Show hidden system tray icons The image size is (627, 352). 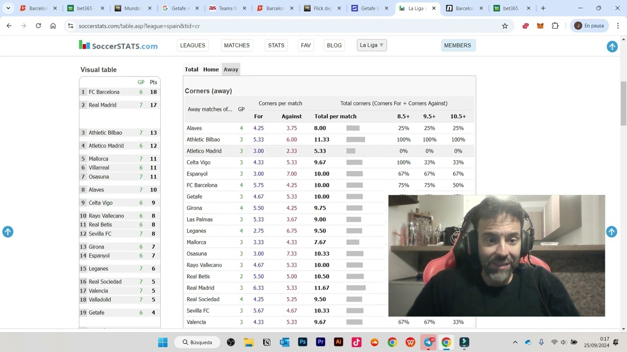pyautogui.click(x=515, y=342)
